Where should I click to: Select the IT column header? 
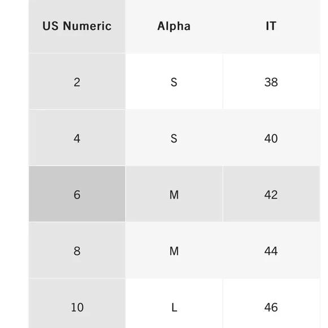tap(271, 26)
